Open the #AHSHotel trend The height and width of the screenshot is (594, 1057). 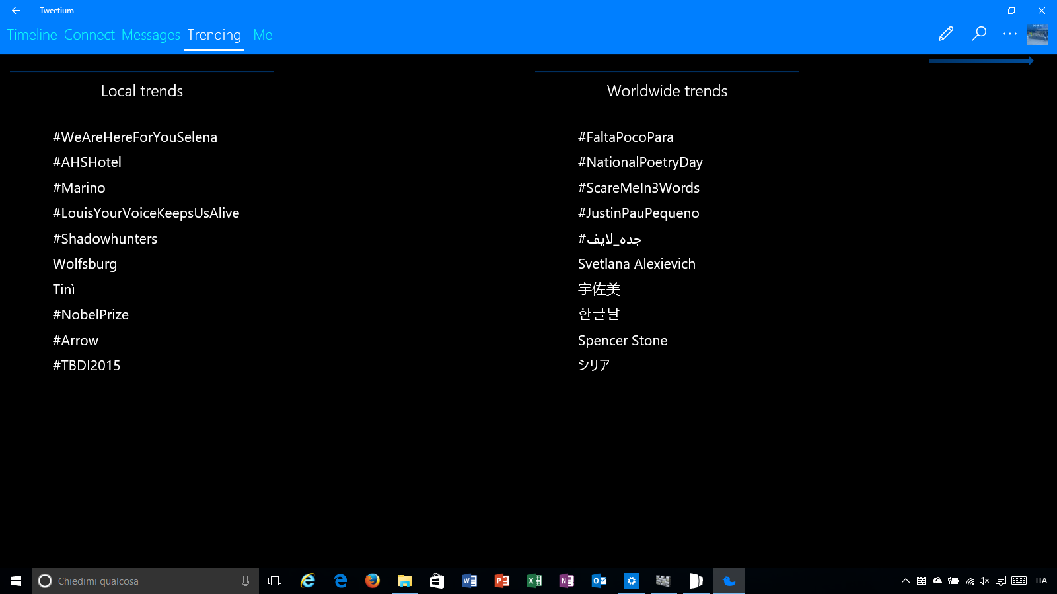pos(87,162)
